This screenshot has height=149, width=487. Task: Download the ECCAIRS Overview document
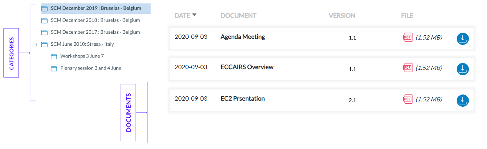(x=462, y=69)
